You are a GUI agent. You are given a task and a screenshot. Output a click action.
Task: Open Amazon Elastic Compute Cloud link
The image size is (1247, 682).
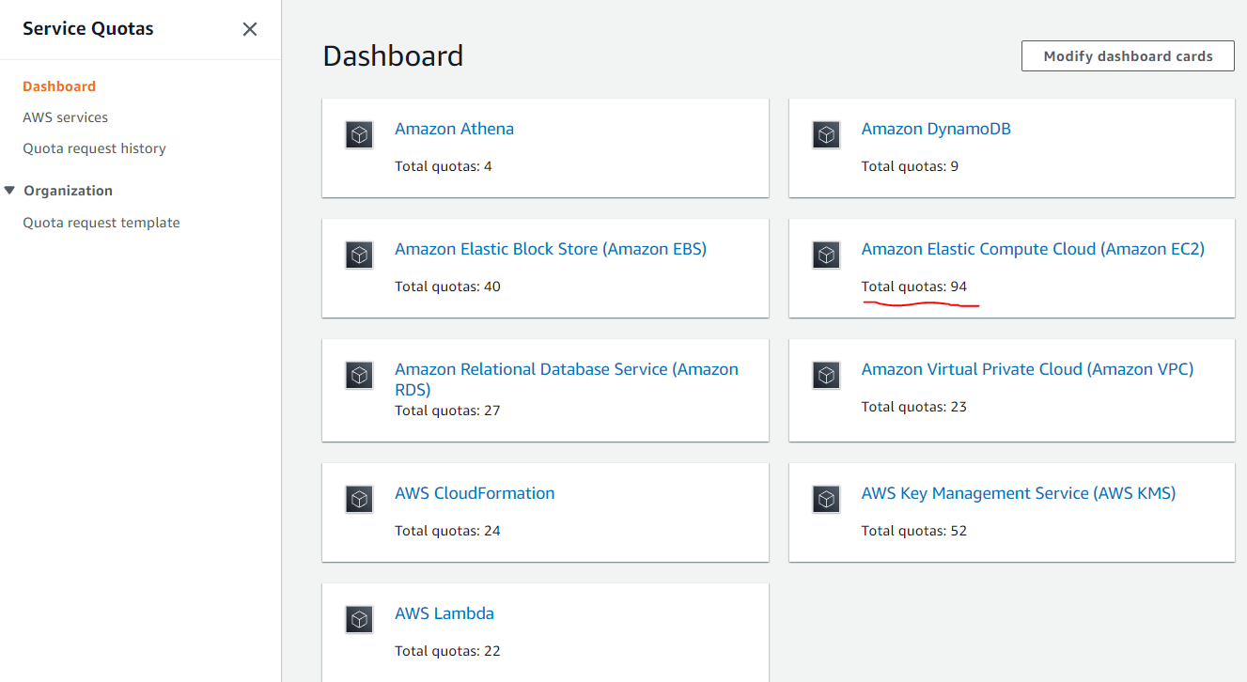click(x=1033, y=249)
